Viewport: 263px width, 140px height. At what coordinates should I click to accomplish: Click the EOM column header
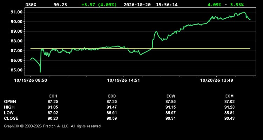(x=229, y=96)
